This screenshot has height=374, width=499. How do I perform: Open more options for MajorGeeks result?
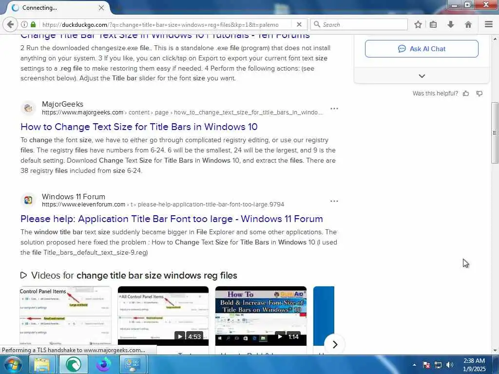(334, 109)
